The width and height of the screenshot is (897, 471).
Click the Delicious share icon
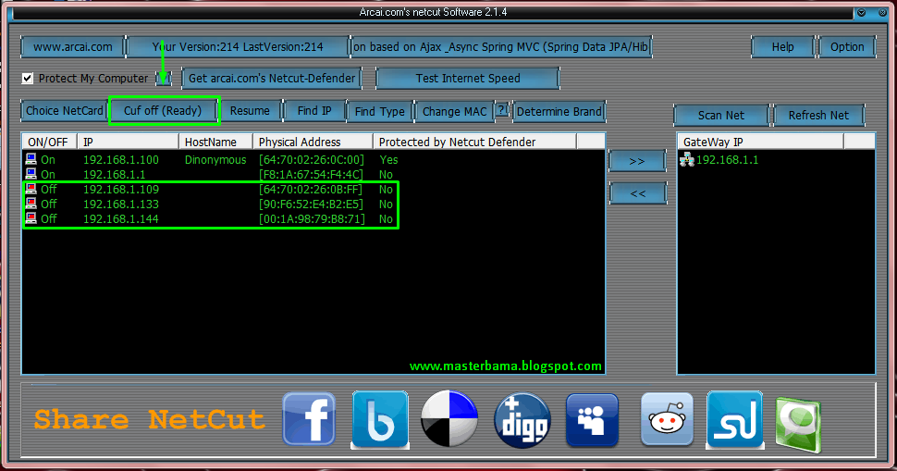pos(449,419)
